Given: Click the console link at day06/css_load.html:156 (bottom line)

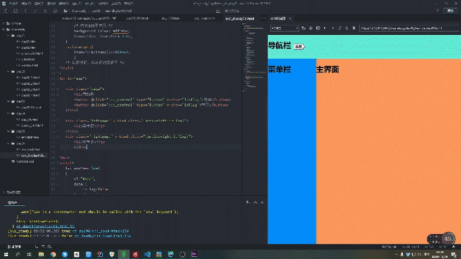Looking at the screenshot, I should pyautogui.click(x=103, y=236).
